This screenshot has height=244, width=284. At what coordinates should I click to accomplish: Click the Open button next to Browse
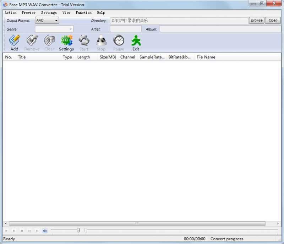pos(273,20)
